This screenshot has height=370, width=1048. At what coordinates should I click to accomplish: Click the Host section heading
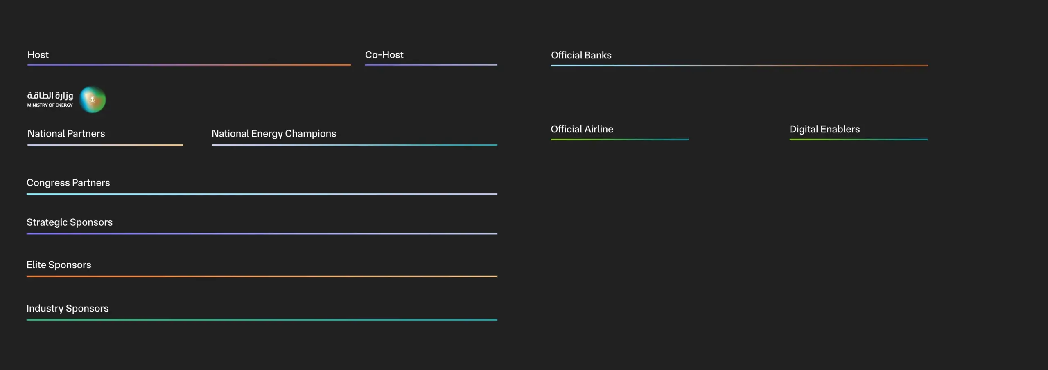tap(38, 55)
